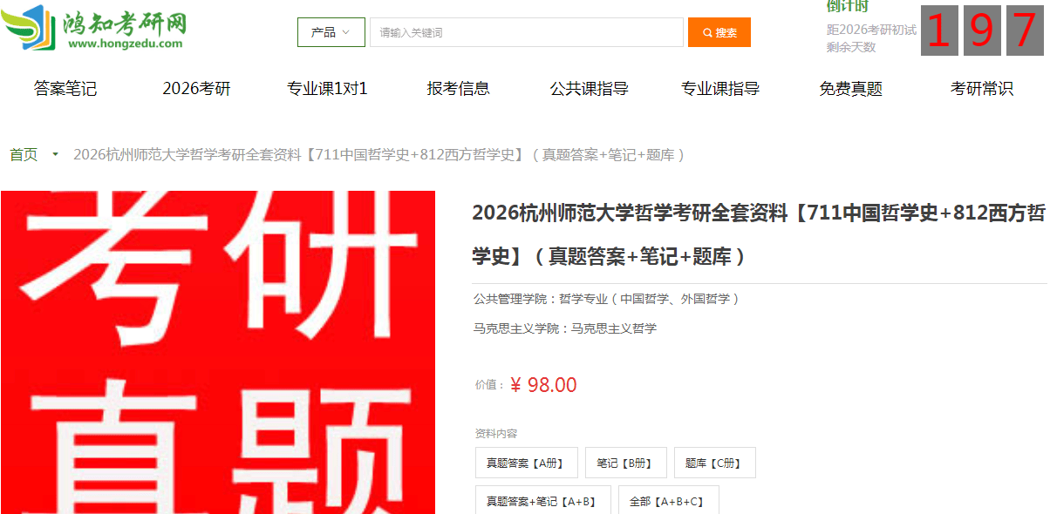Click the 首页 breadcrumb link
This screenshot has width=1050, height=514.
pos(24,154)
